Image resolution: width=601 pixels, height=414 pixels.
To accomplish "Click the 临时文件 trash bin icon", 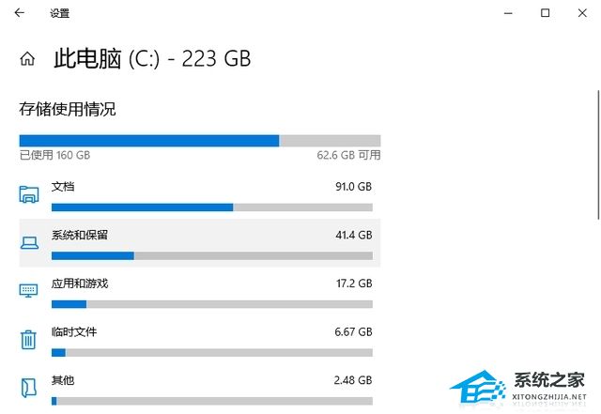I will (29, 340).
